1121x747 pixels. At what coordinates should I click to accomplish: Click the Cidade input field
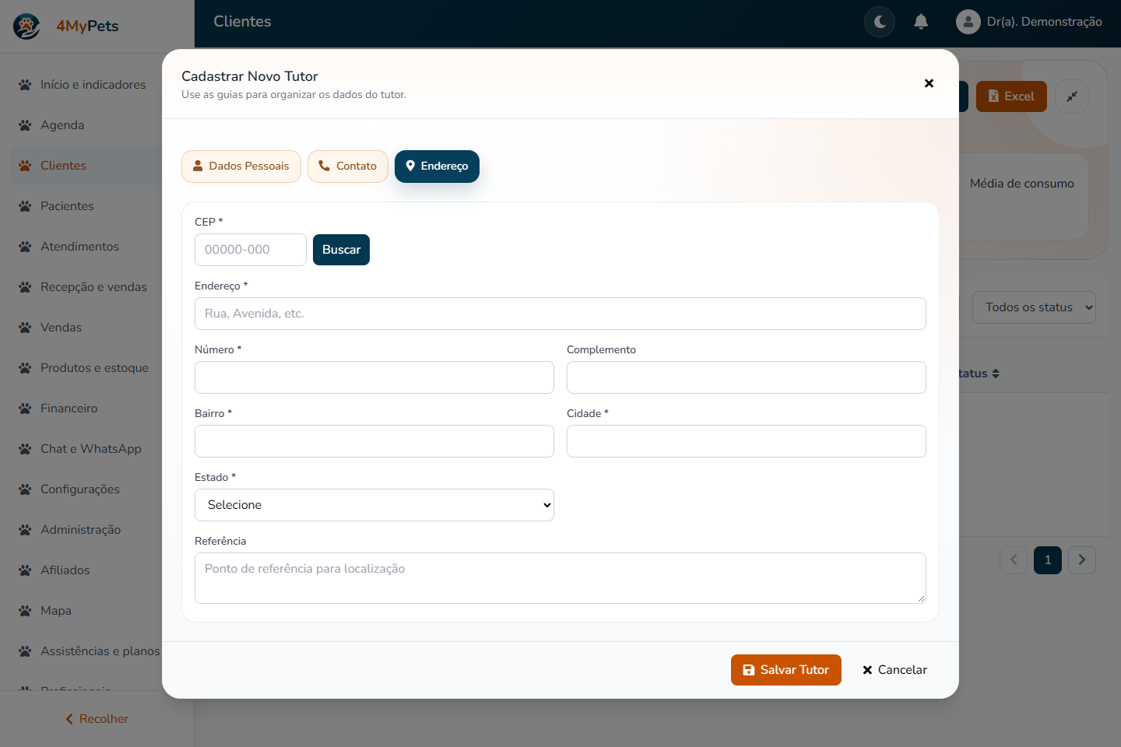click(x=747, y=441)
